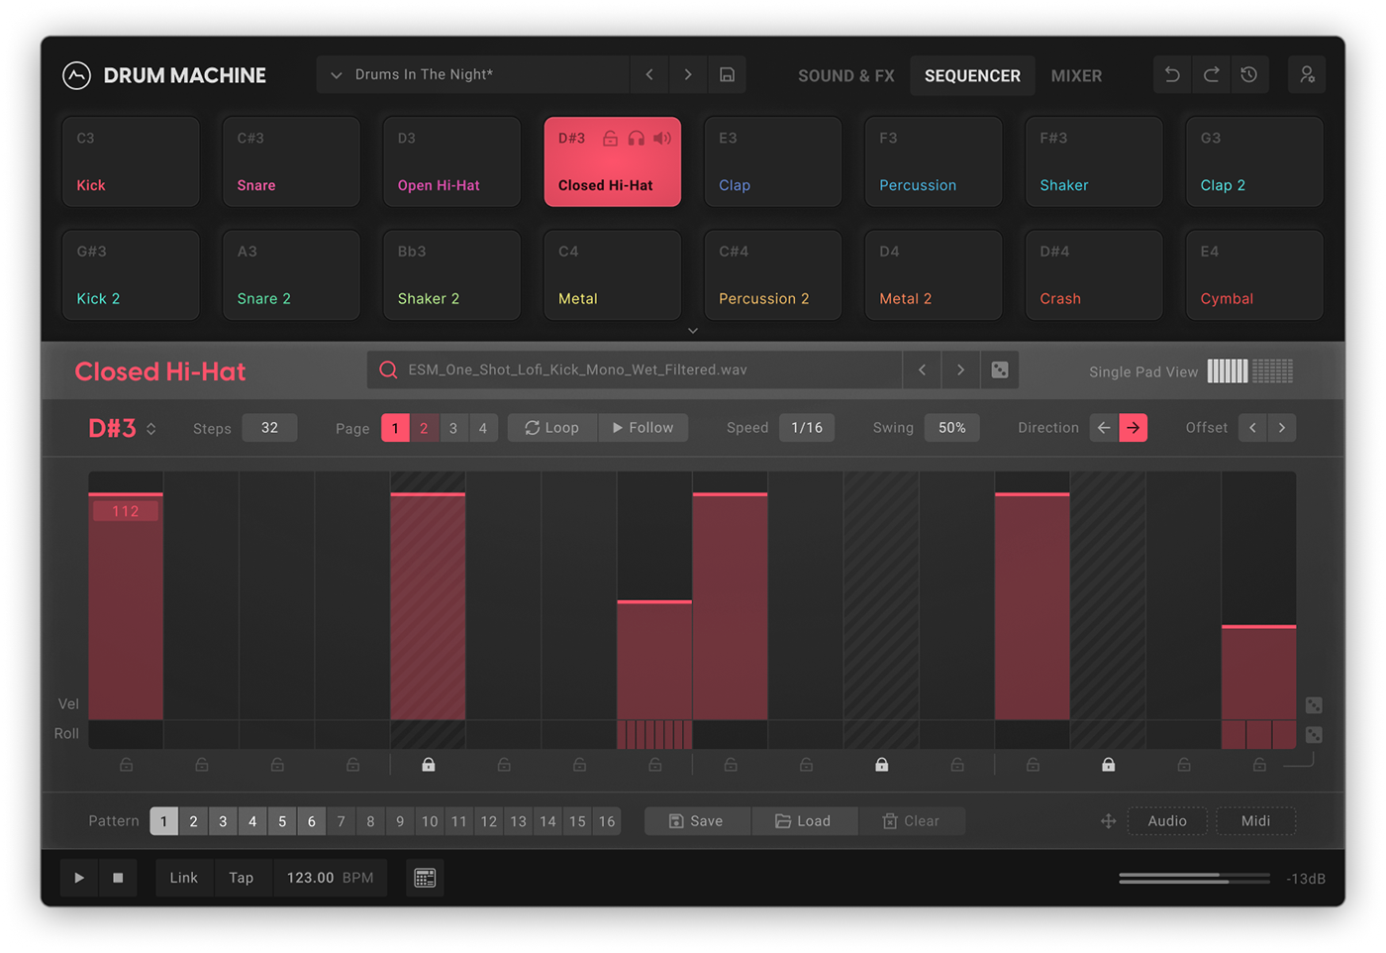Clear the current pattern
This screenshot has height=953, width=1386.
pyautogui.click(x=911, y=820)
